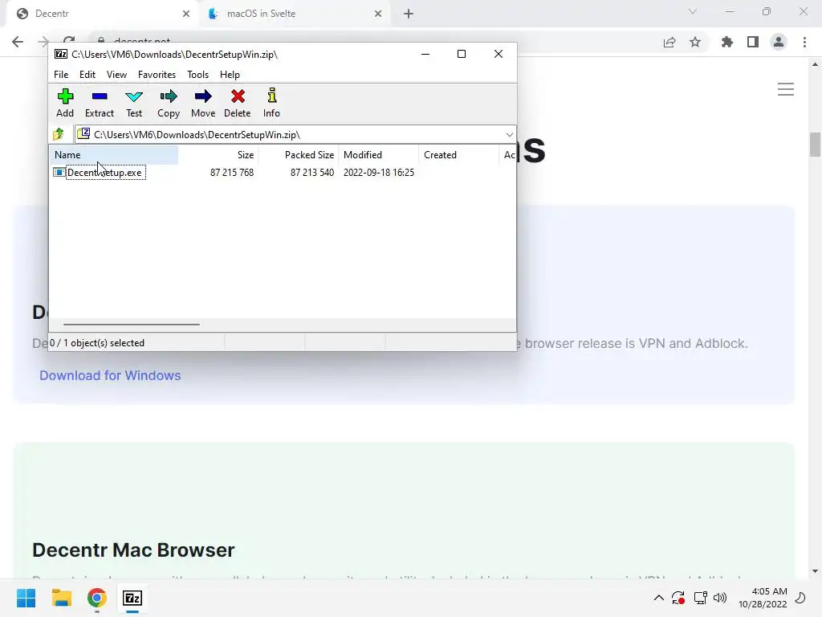
Task: Click the Copy toolbar icon
Action: pos(169,103)
